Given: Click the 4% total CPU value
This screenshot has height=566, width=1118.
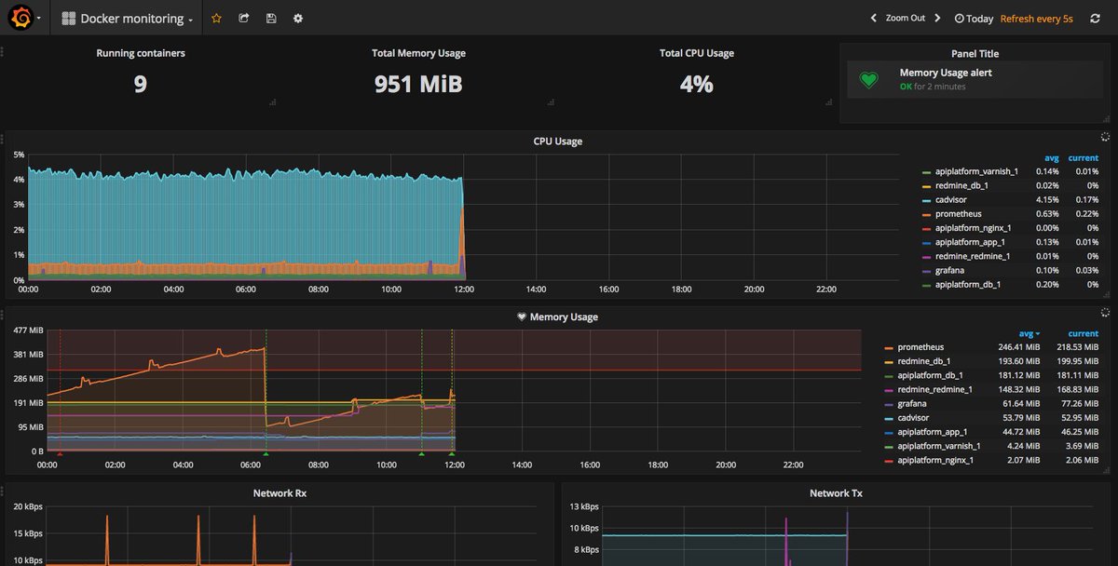Looking at the screenshot, I should point(696,85).
